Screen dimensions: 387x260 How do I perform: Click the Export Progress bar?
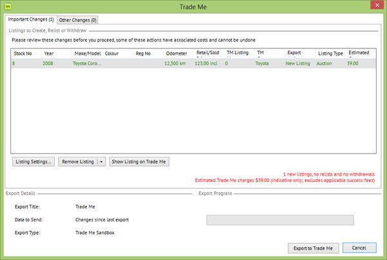click(280, 220)
